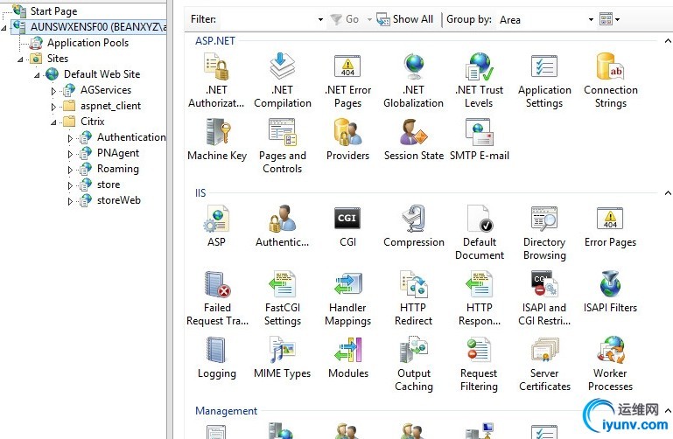The image size is (673, 439).
Task: Open the CGI feature
Action: point(347,226)
